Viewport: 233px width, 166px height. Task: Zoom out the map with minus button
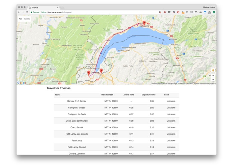pos(213,80)
